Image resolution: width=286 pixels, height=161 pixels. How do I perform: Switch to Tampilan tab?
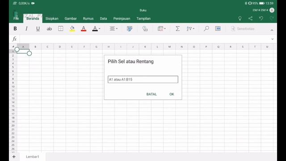pos(143,18)
